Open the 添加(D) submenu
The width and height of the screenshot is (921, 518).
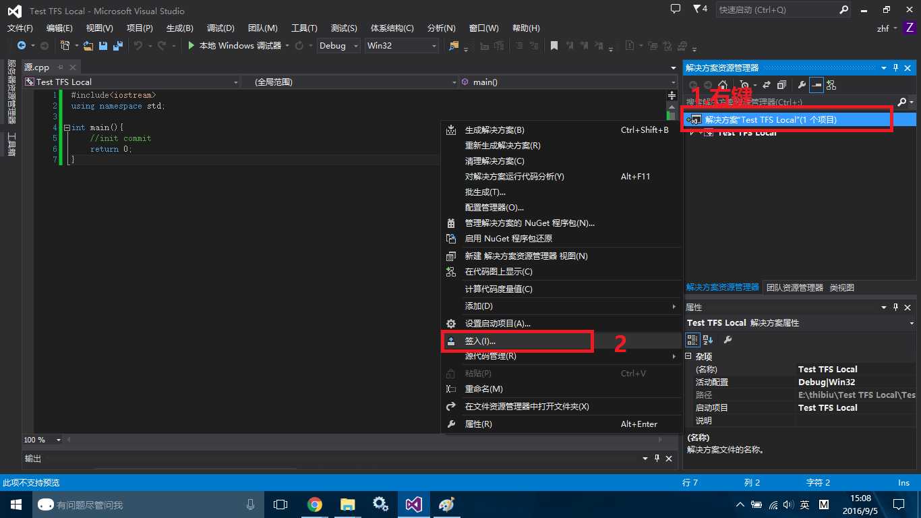click(561, 306)
